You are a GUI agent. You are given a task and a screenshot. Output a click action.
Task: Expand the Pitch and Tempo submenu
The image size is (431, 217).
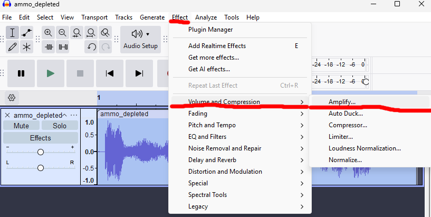pos(212,125)
